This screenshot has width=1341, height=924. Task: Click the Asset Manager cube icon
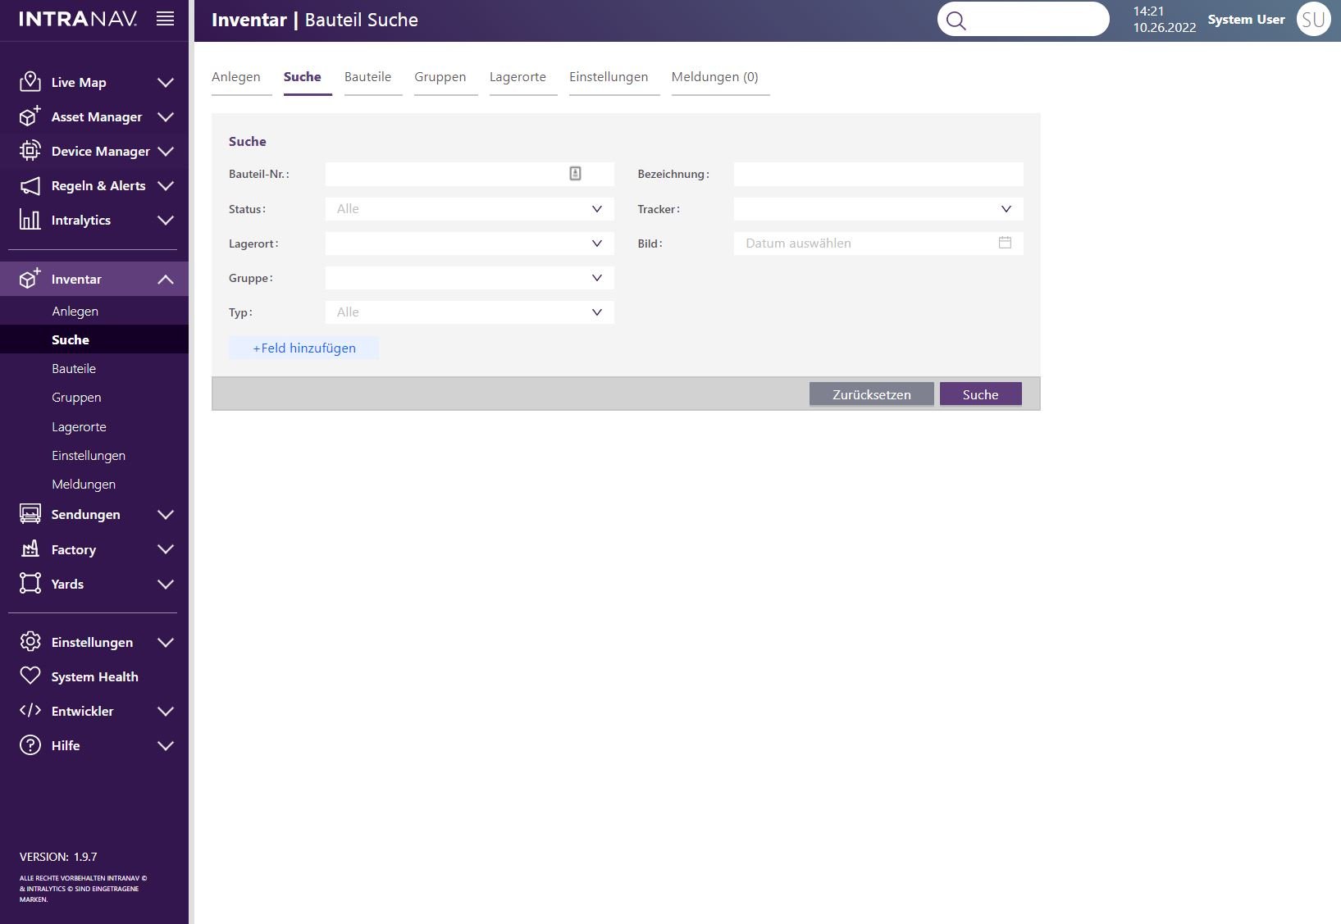coord(30,116)
